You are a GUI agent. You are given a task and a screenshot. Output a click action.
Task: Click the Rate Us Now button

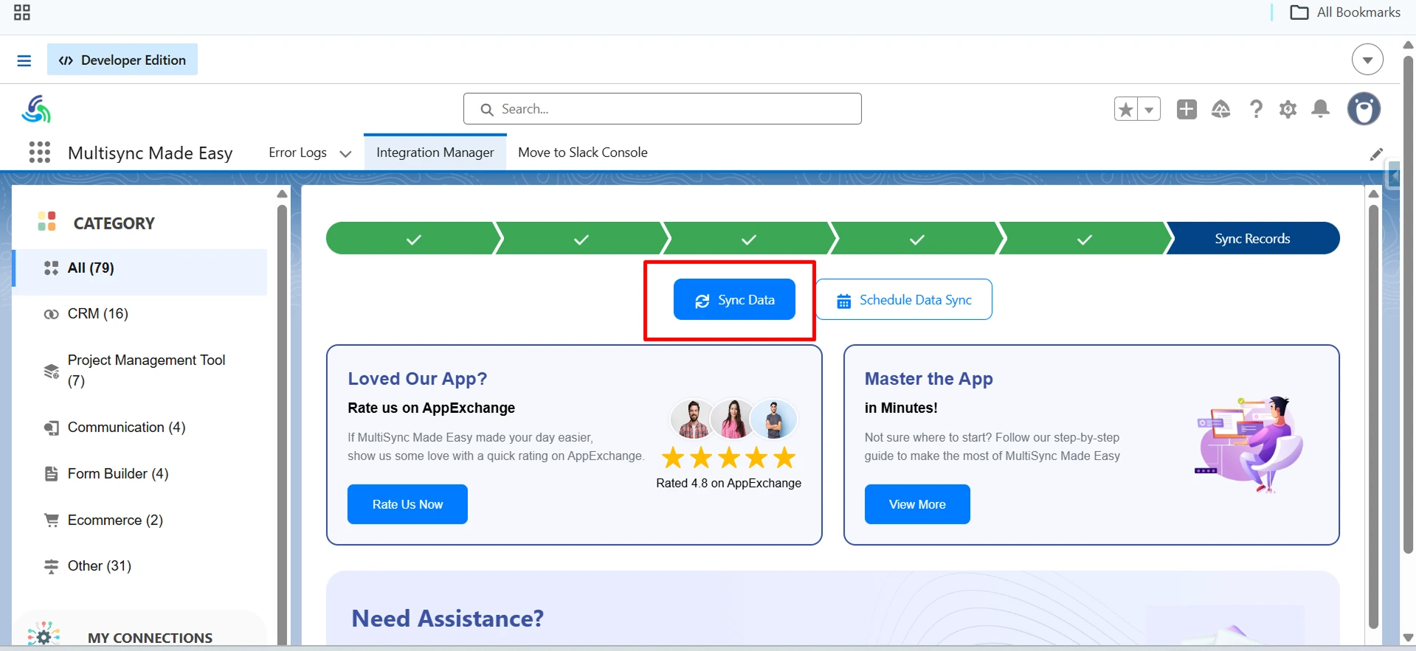click(x=407, y=504)
